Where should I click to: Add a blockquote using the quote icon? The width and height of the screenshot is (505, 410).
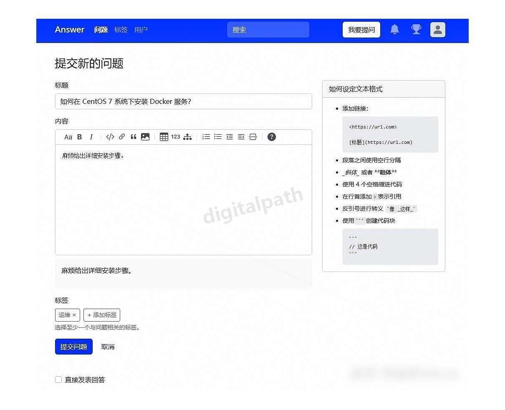point(134,137)
